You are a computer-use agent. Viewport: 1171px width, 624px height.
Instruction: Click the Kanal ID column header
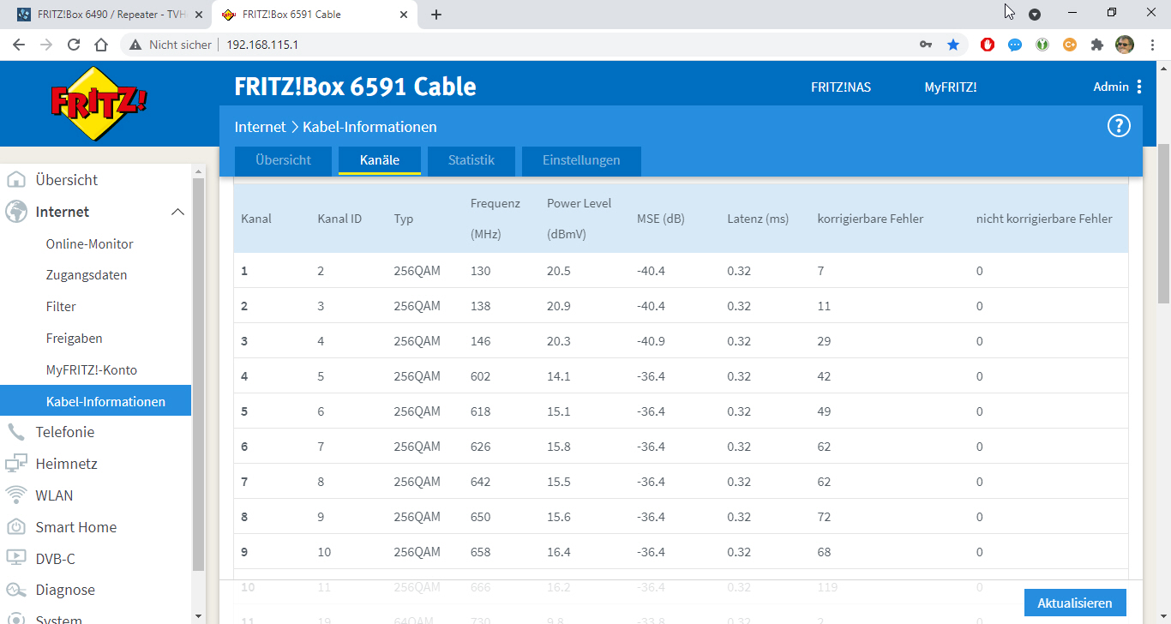pyautogui.click(x=339, y=219)
